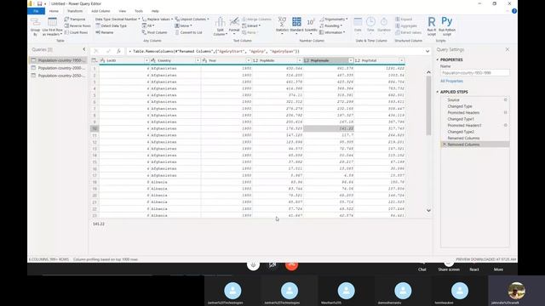This screenshot has width=545, height=306.
Task: Open Data Type: Decimal Number dropdown
Action: click(118, 19)
